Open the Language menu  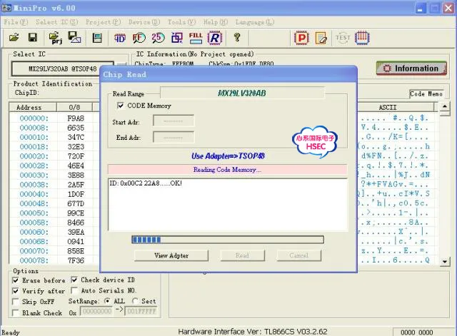pos(255,22)
